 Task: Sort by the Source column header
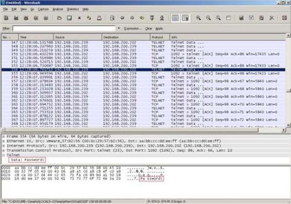pos(78,37)
